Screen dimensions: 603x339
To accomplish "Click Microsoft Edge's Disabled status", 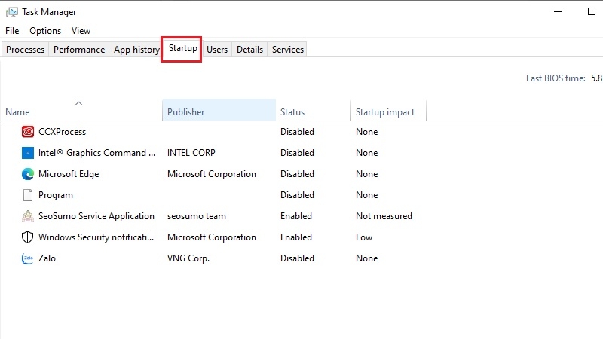I will (297, 174).
